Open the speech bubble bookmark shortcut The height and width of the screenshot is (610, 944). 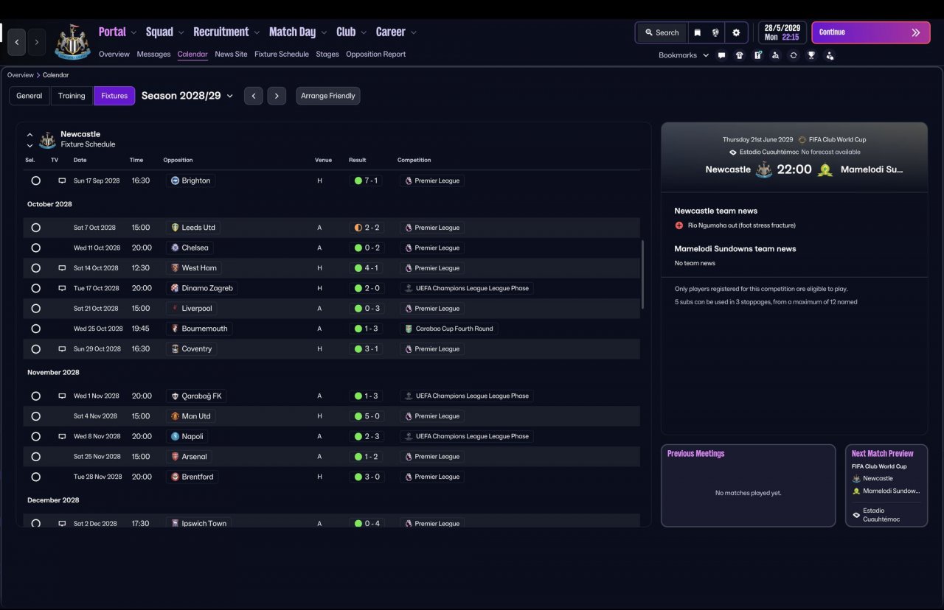721,55
